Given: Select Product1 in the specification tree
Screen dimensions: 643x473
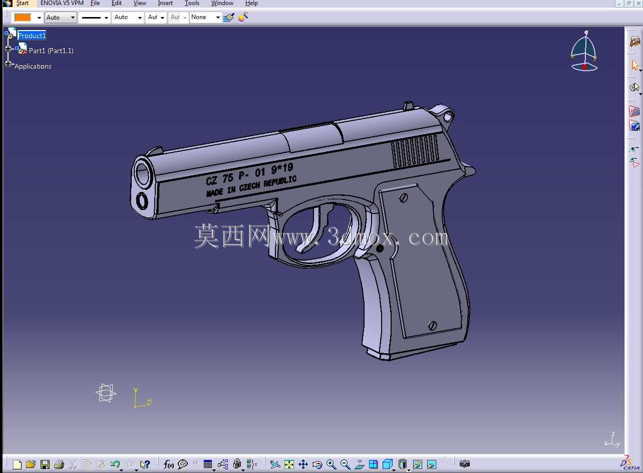Looking at the screenshot, I should click(x=32, y=36).
